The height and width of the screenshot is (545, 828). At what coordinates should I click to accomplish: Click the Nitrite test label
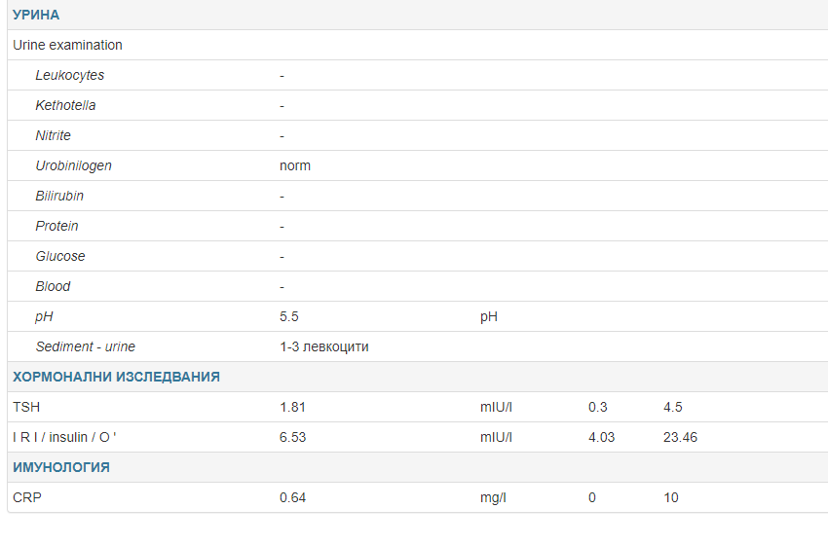coord(53,135)
